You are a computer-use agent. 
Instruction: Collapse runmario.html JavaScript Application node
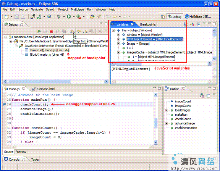pyautogui.click(x=6, y=37)
